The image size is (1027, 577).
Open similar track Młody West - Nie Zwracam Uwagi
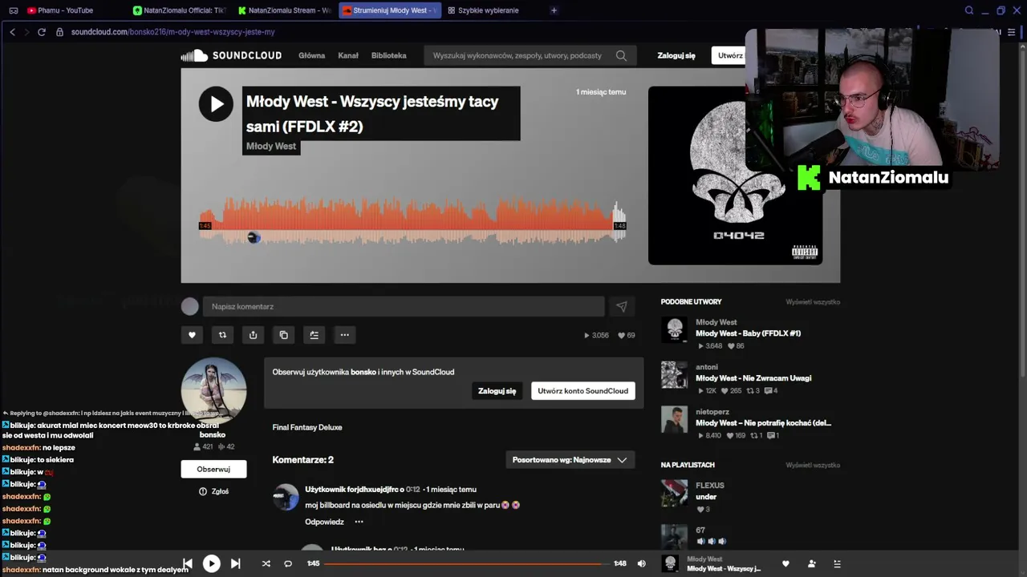tap(753, 378)
